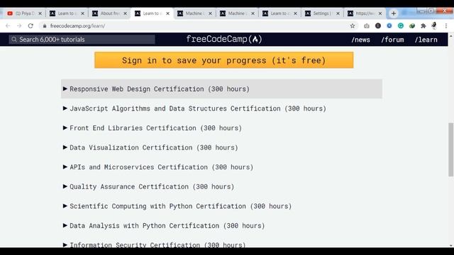Click the padlock site info icon
This screenshot has height=255, width=454.
coord(44,25)
